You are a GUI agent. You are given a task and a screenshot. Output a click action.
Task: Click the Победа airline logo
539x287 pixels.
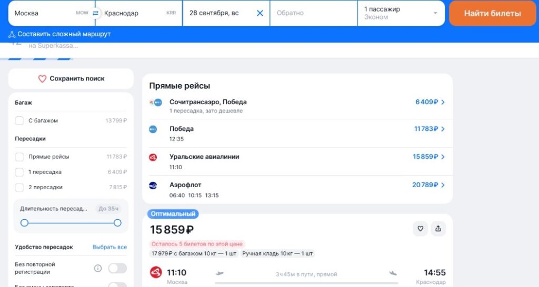pyautogui.click(x=153, y=129)
